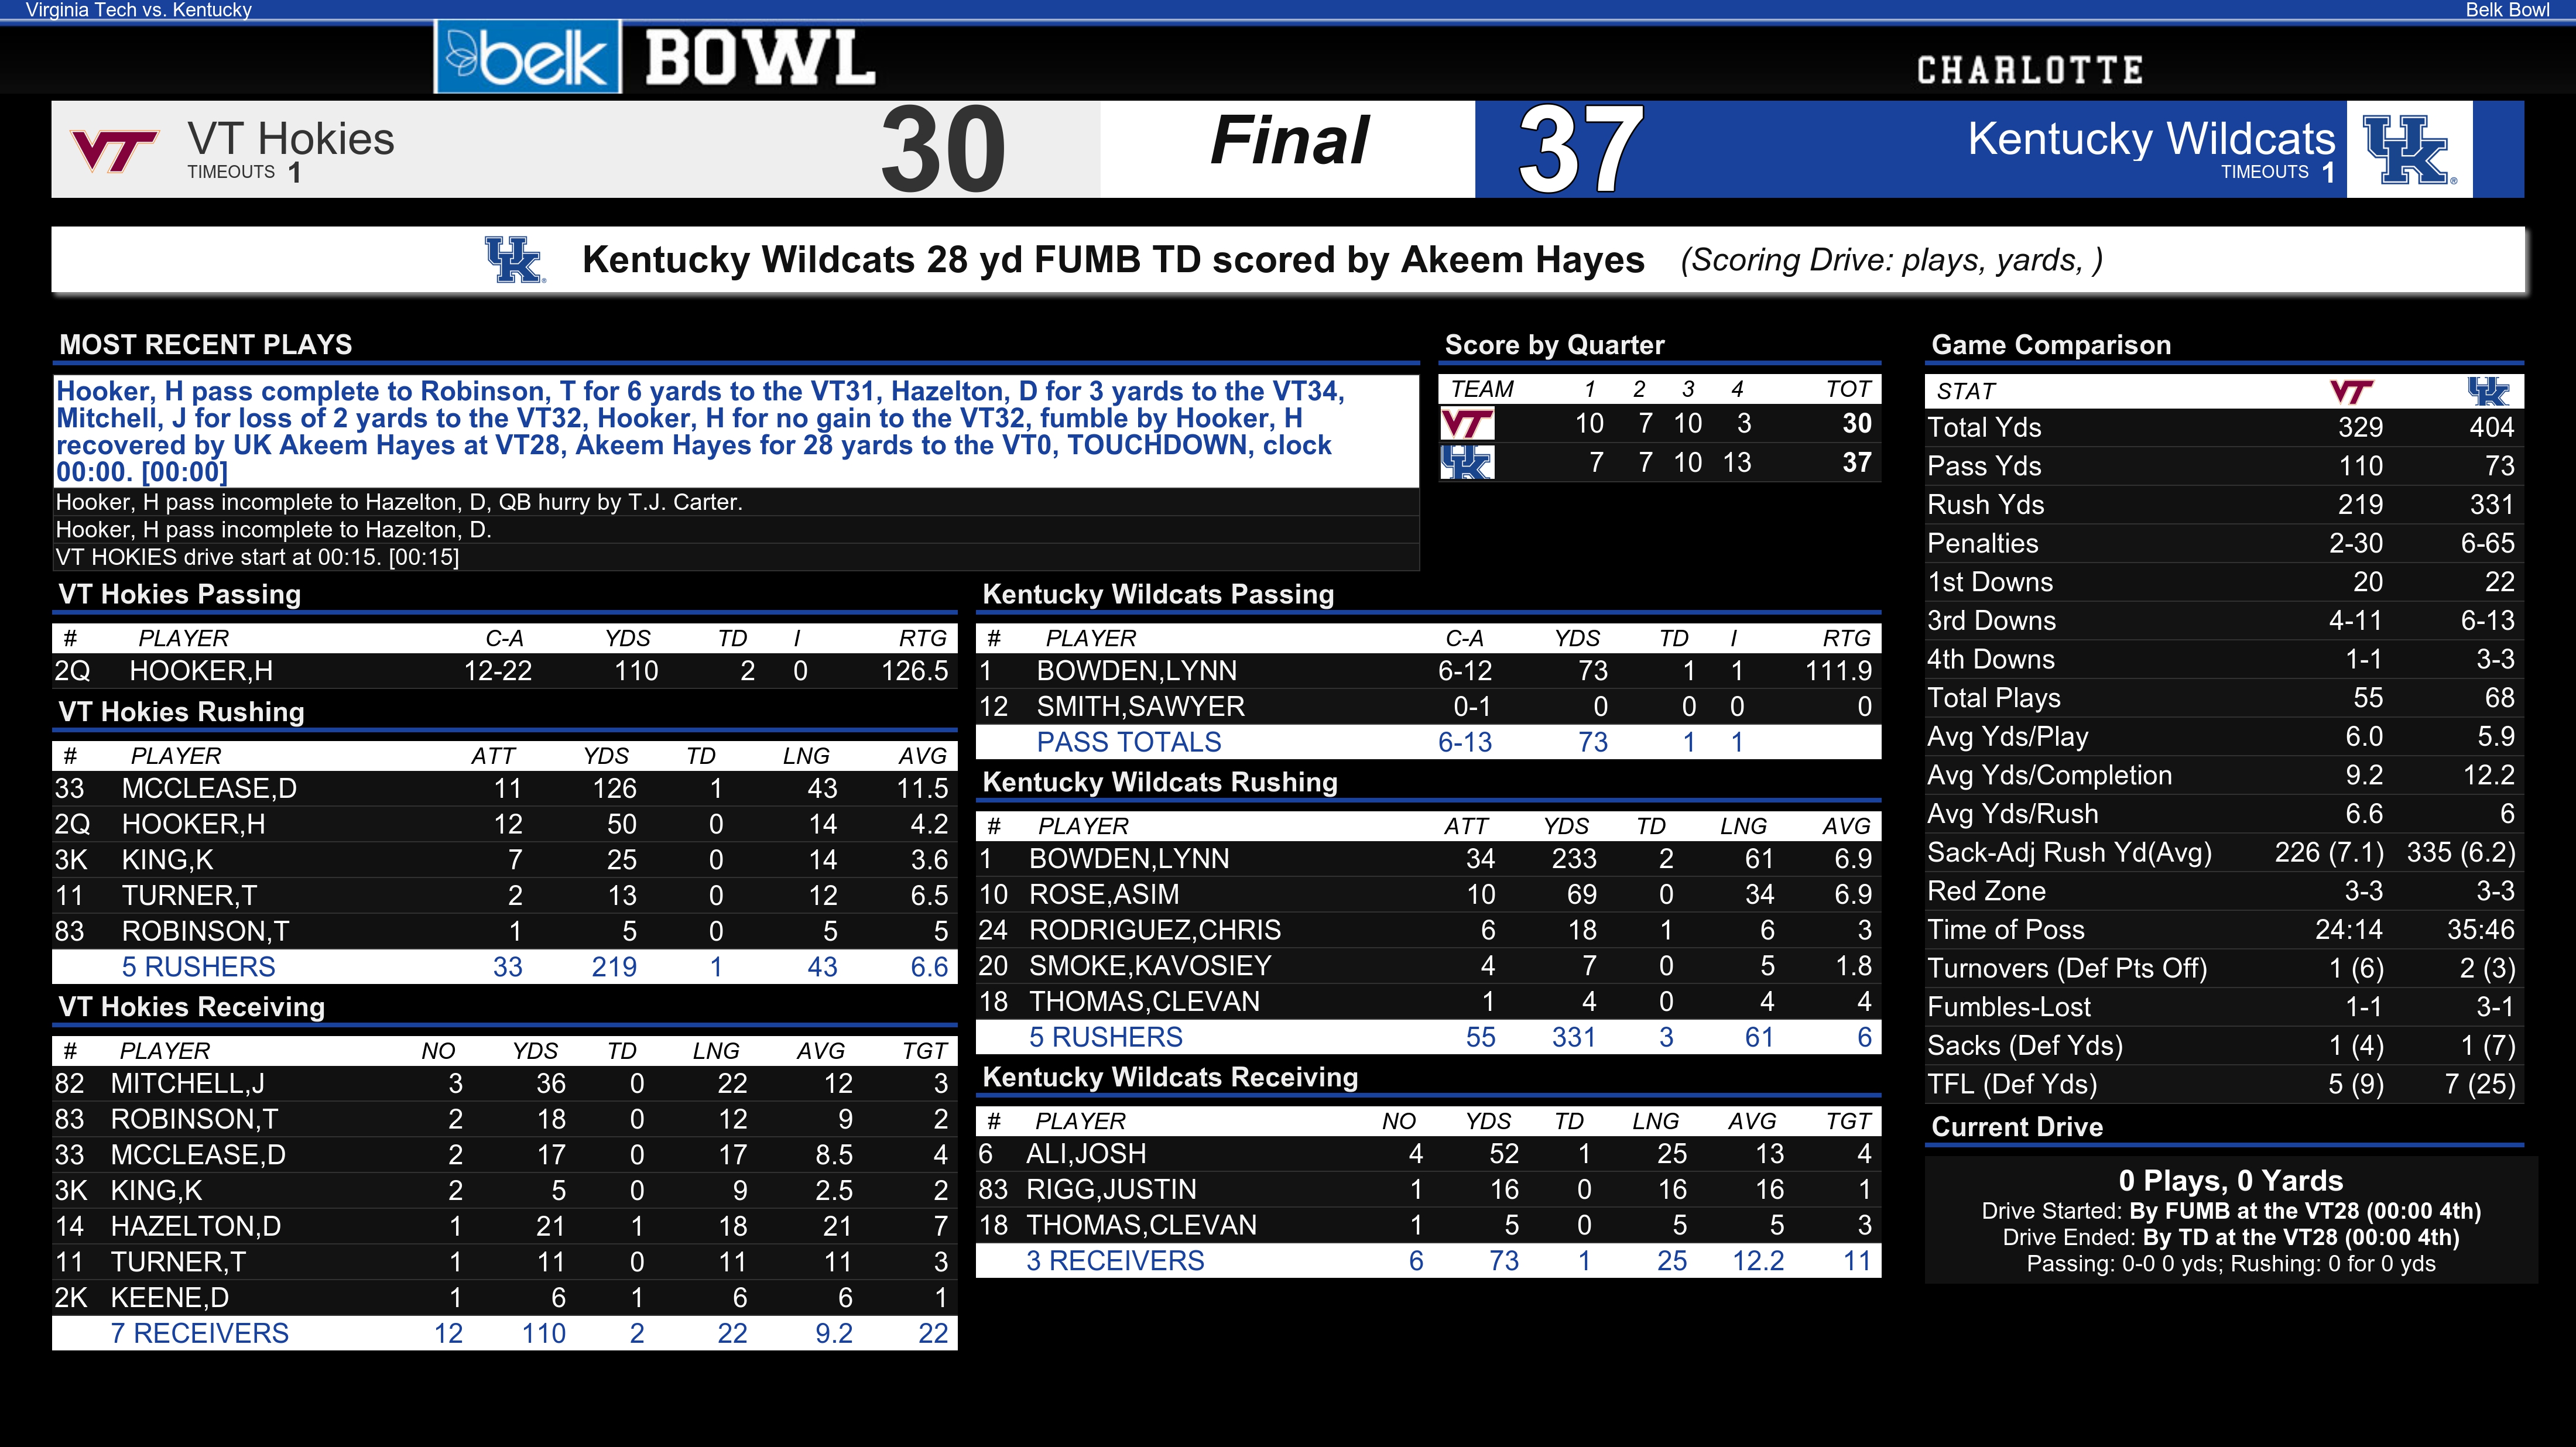This screenshot has width=2576, height=1447.
Task: Click the VT logo beside VT Hokies
Action: tap(114, 151)
